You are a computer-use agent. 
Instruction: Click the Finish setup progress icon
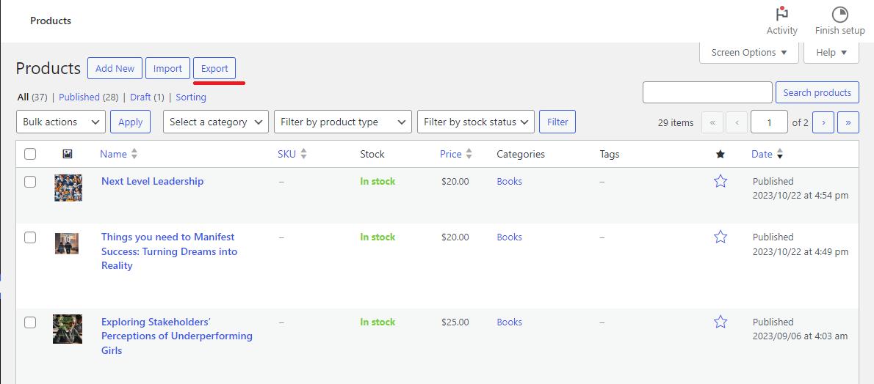[839, 15]
